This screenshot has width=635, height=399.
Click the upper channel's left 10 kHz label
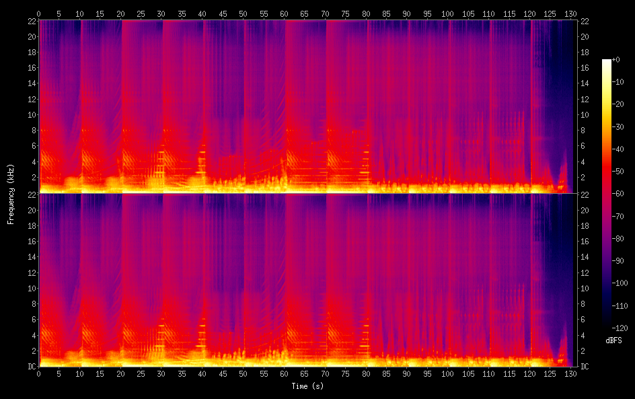coord(31,114)
